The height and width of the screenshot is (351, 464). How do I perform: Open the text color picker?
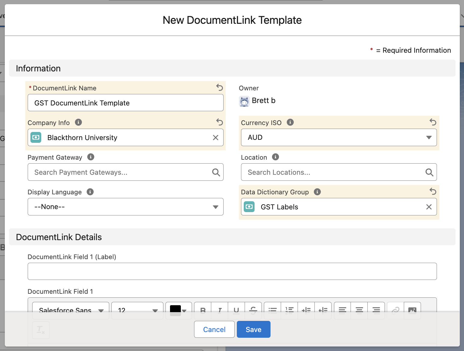click(x=179, y=310)
